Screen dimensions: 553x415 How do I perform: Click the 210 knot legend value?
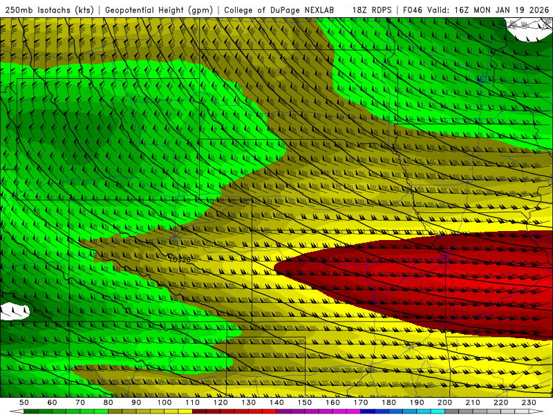pyautogui.click(x=474, y=403)
